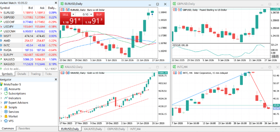Click the SELL button on EURUSD chart
The width and height of the screenshot is (280, 132).
pyautogui.click(x=65, y=15)
